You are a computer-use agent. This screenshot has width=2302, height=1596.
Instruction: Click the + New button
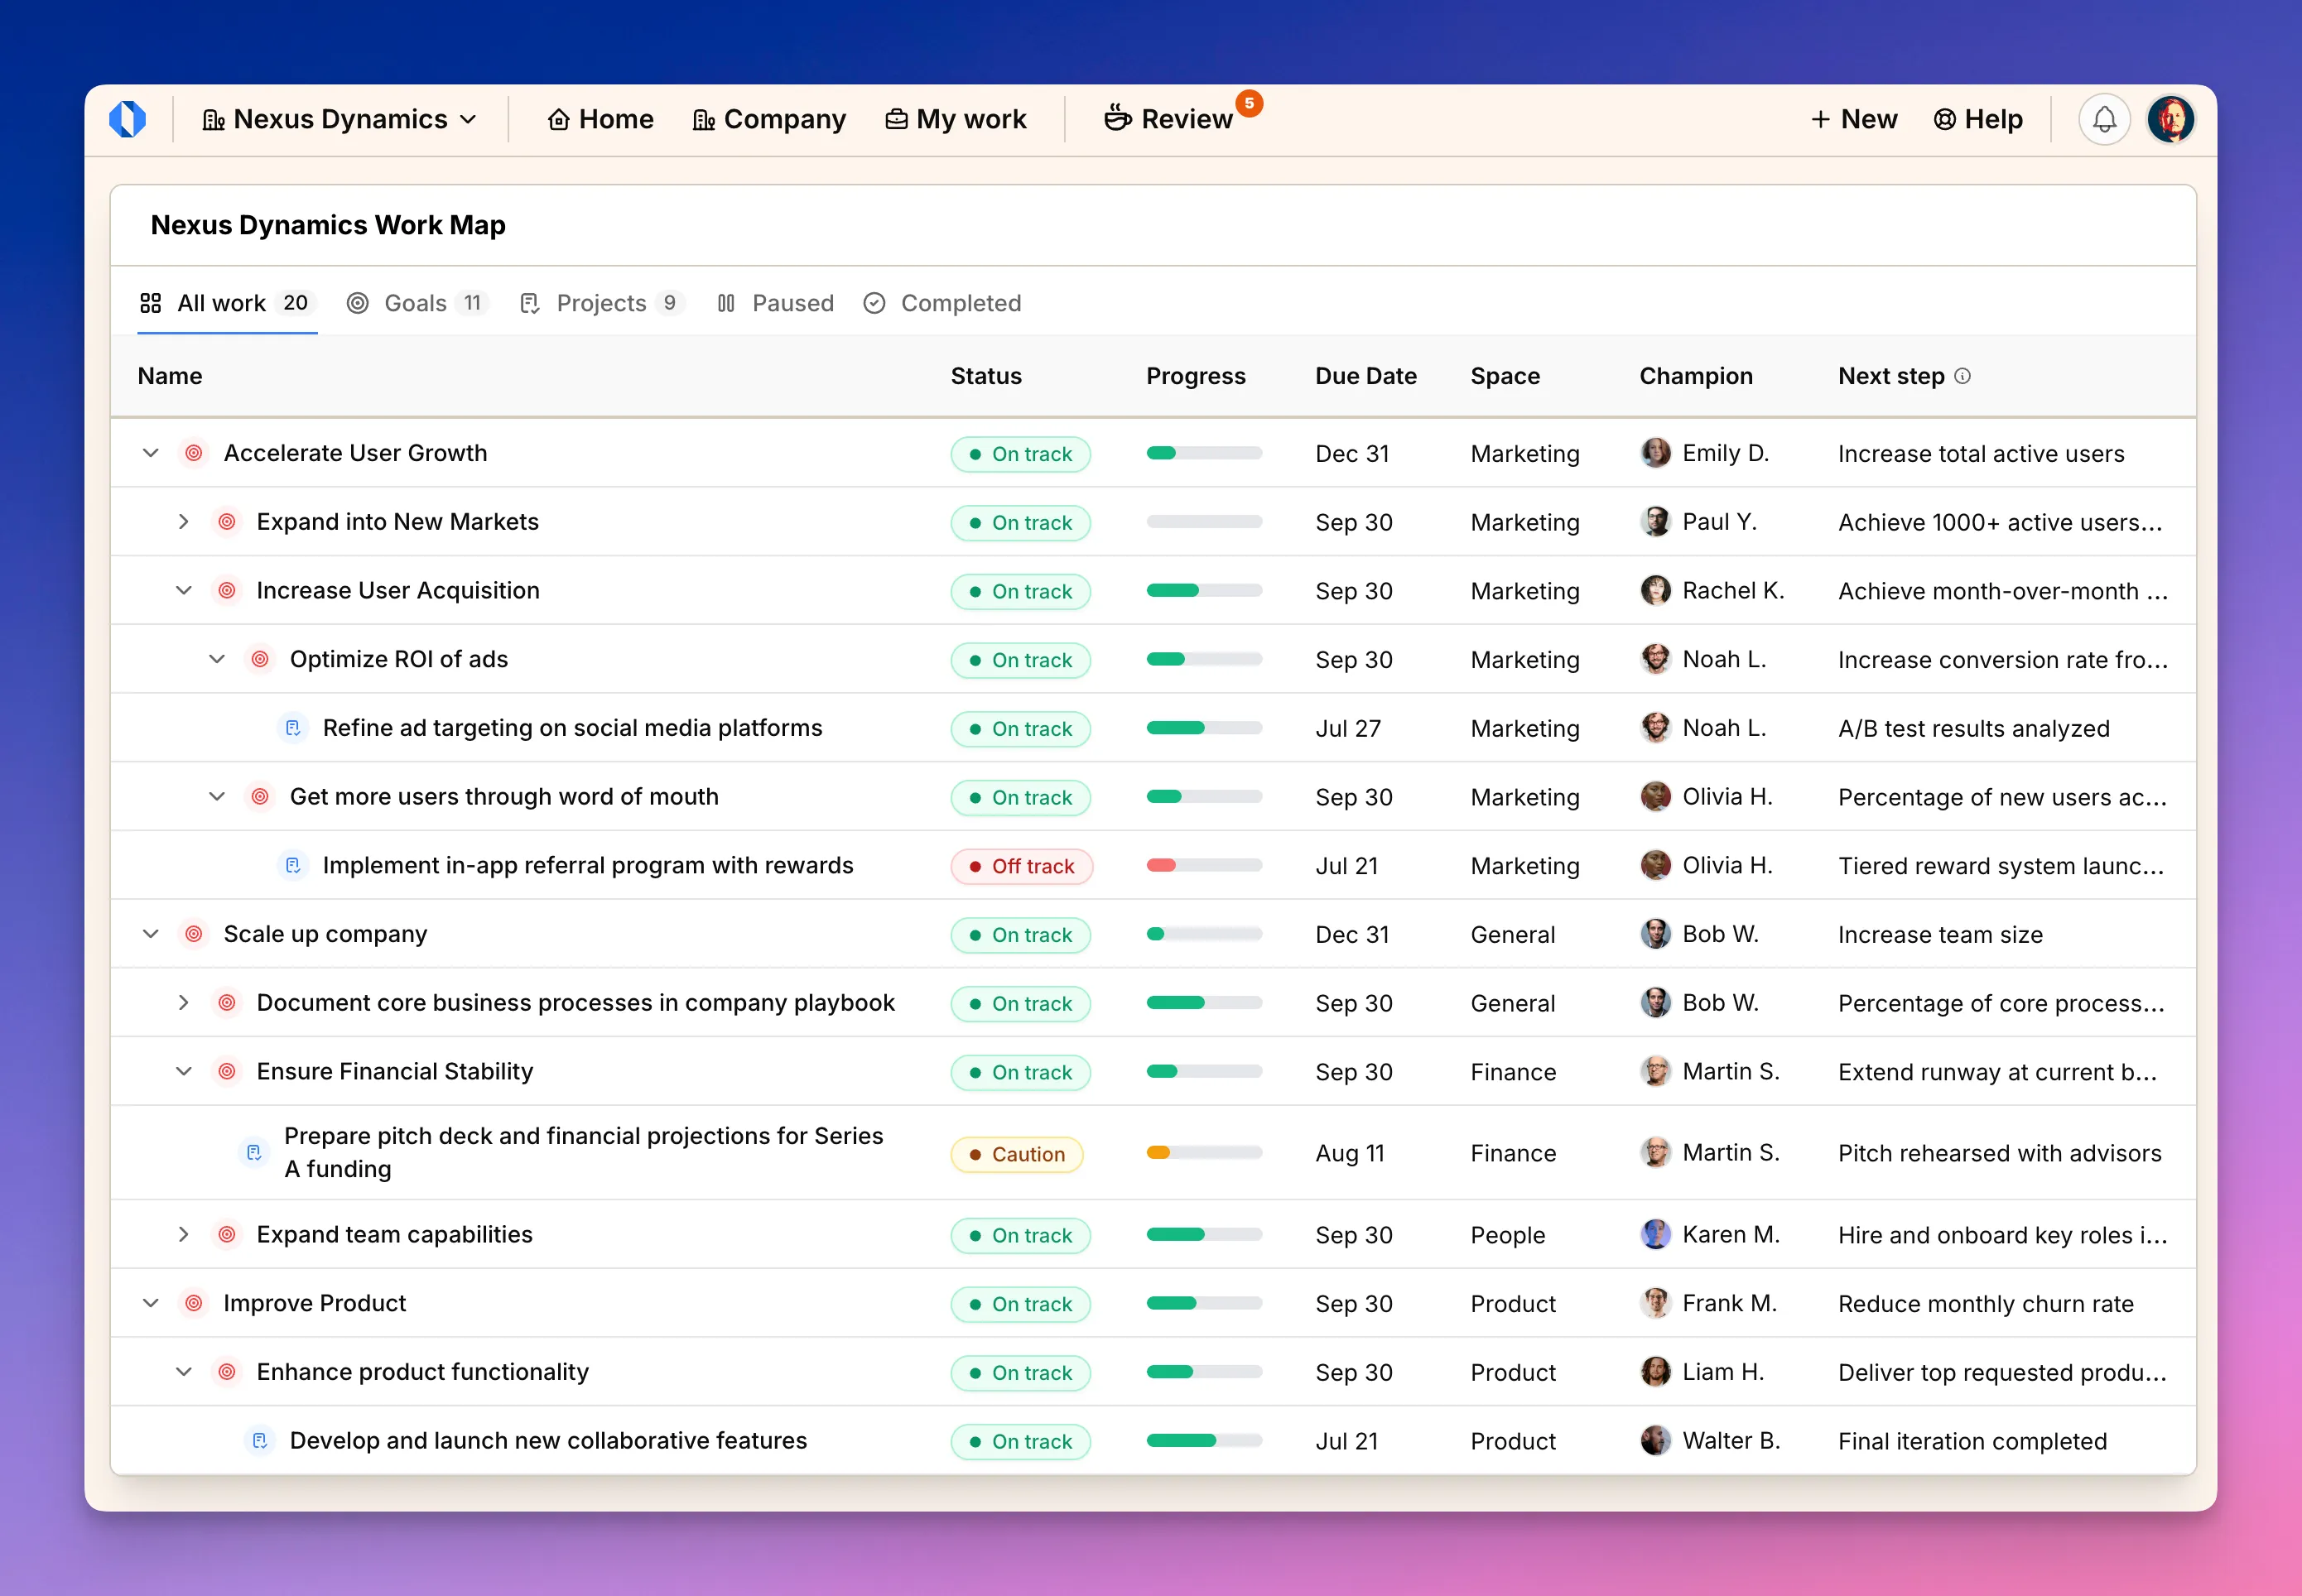pyautogui.click(x=1854, y=118)
